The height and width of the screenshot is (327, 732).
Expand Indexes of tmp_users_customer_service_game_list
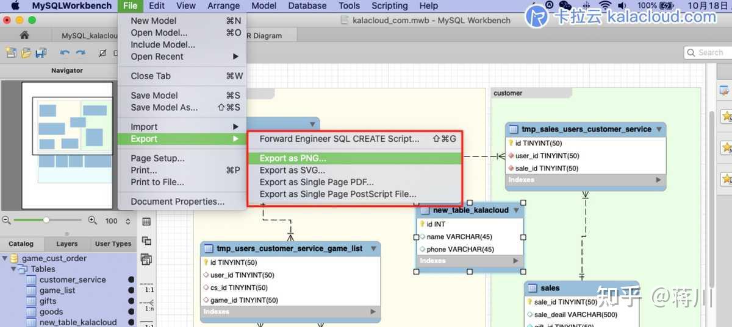373,312
